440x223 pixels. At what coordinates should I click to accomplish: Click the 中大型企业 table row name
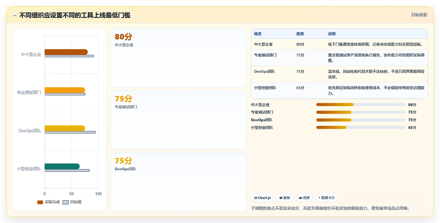(264, 44)
